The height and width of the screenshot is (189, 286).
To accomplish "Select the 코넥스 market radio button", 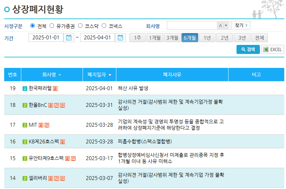I will point(104,26).
